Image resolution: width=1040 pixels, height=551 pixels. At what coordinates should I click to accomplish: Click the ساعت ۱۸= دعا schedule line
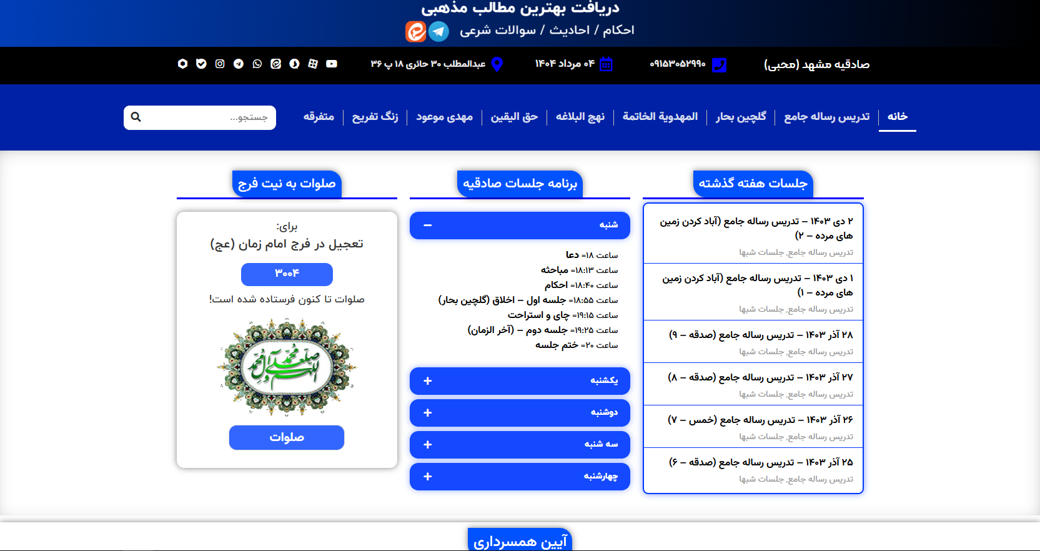point(592,255)
